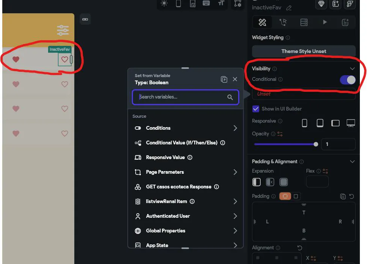This screenshot has width=367, height=264.
Task: Set alignment X from variable icon
Action: [x=313, y=258]
